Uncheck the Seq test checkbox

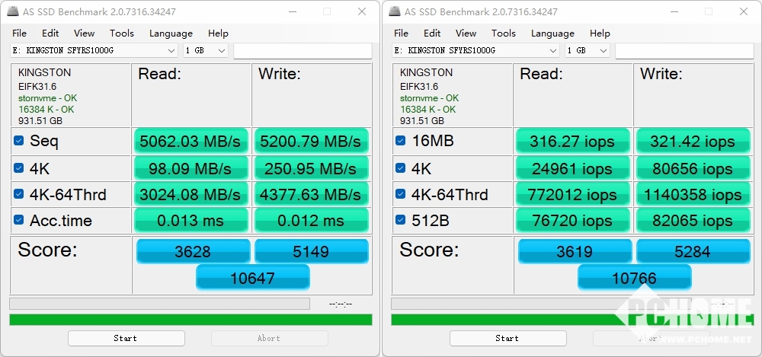[18, 141]
